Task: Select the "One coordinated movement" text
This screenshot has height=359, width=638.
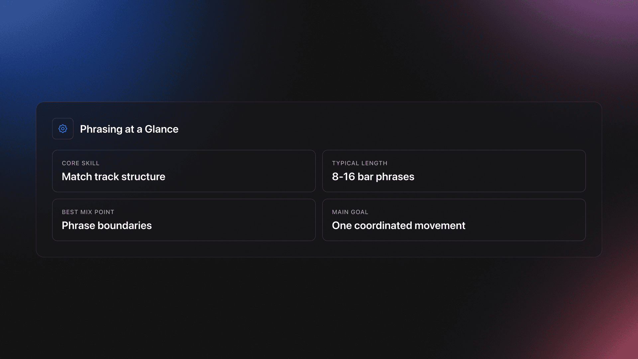Action: point(398,225)
